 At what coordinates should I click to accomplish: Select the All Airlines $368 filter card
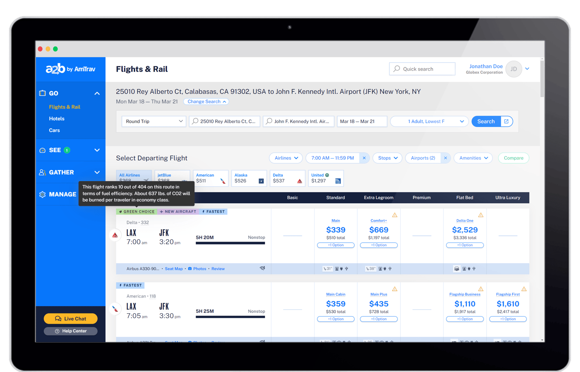(133, 178)
